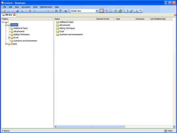The width and height of the screenshot is (177, 133).
Task: Expand the Excel folder in tree
Action: [x=9, y=38]
